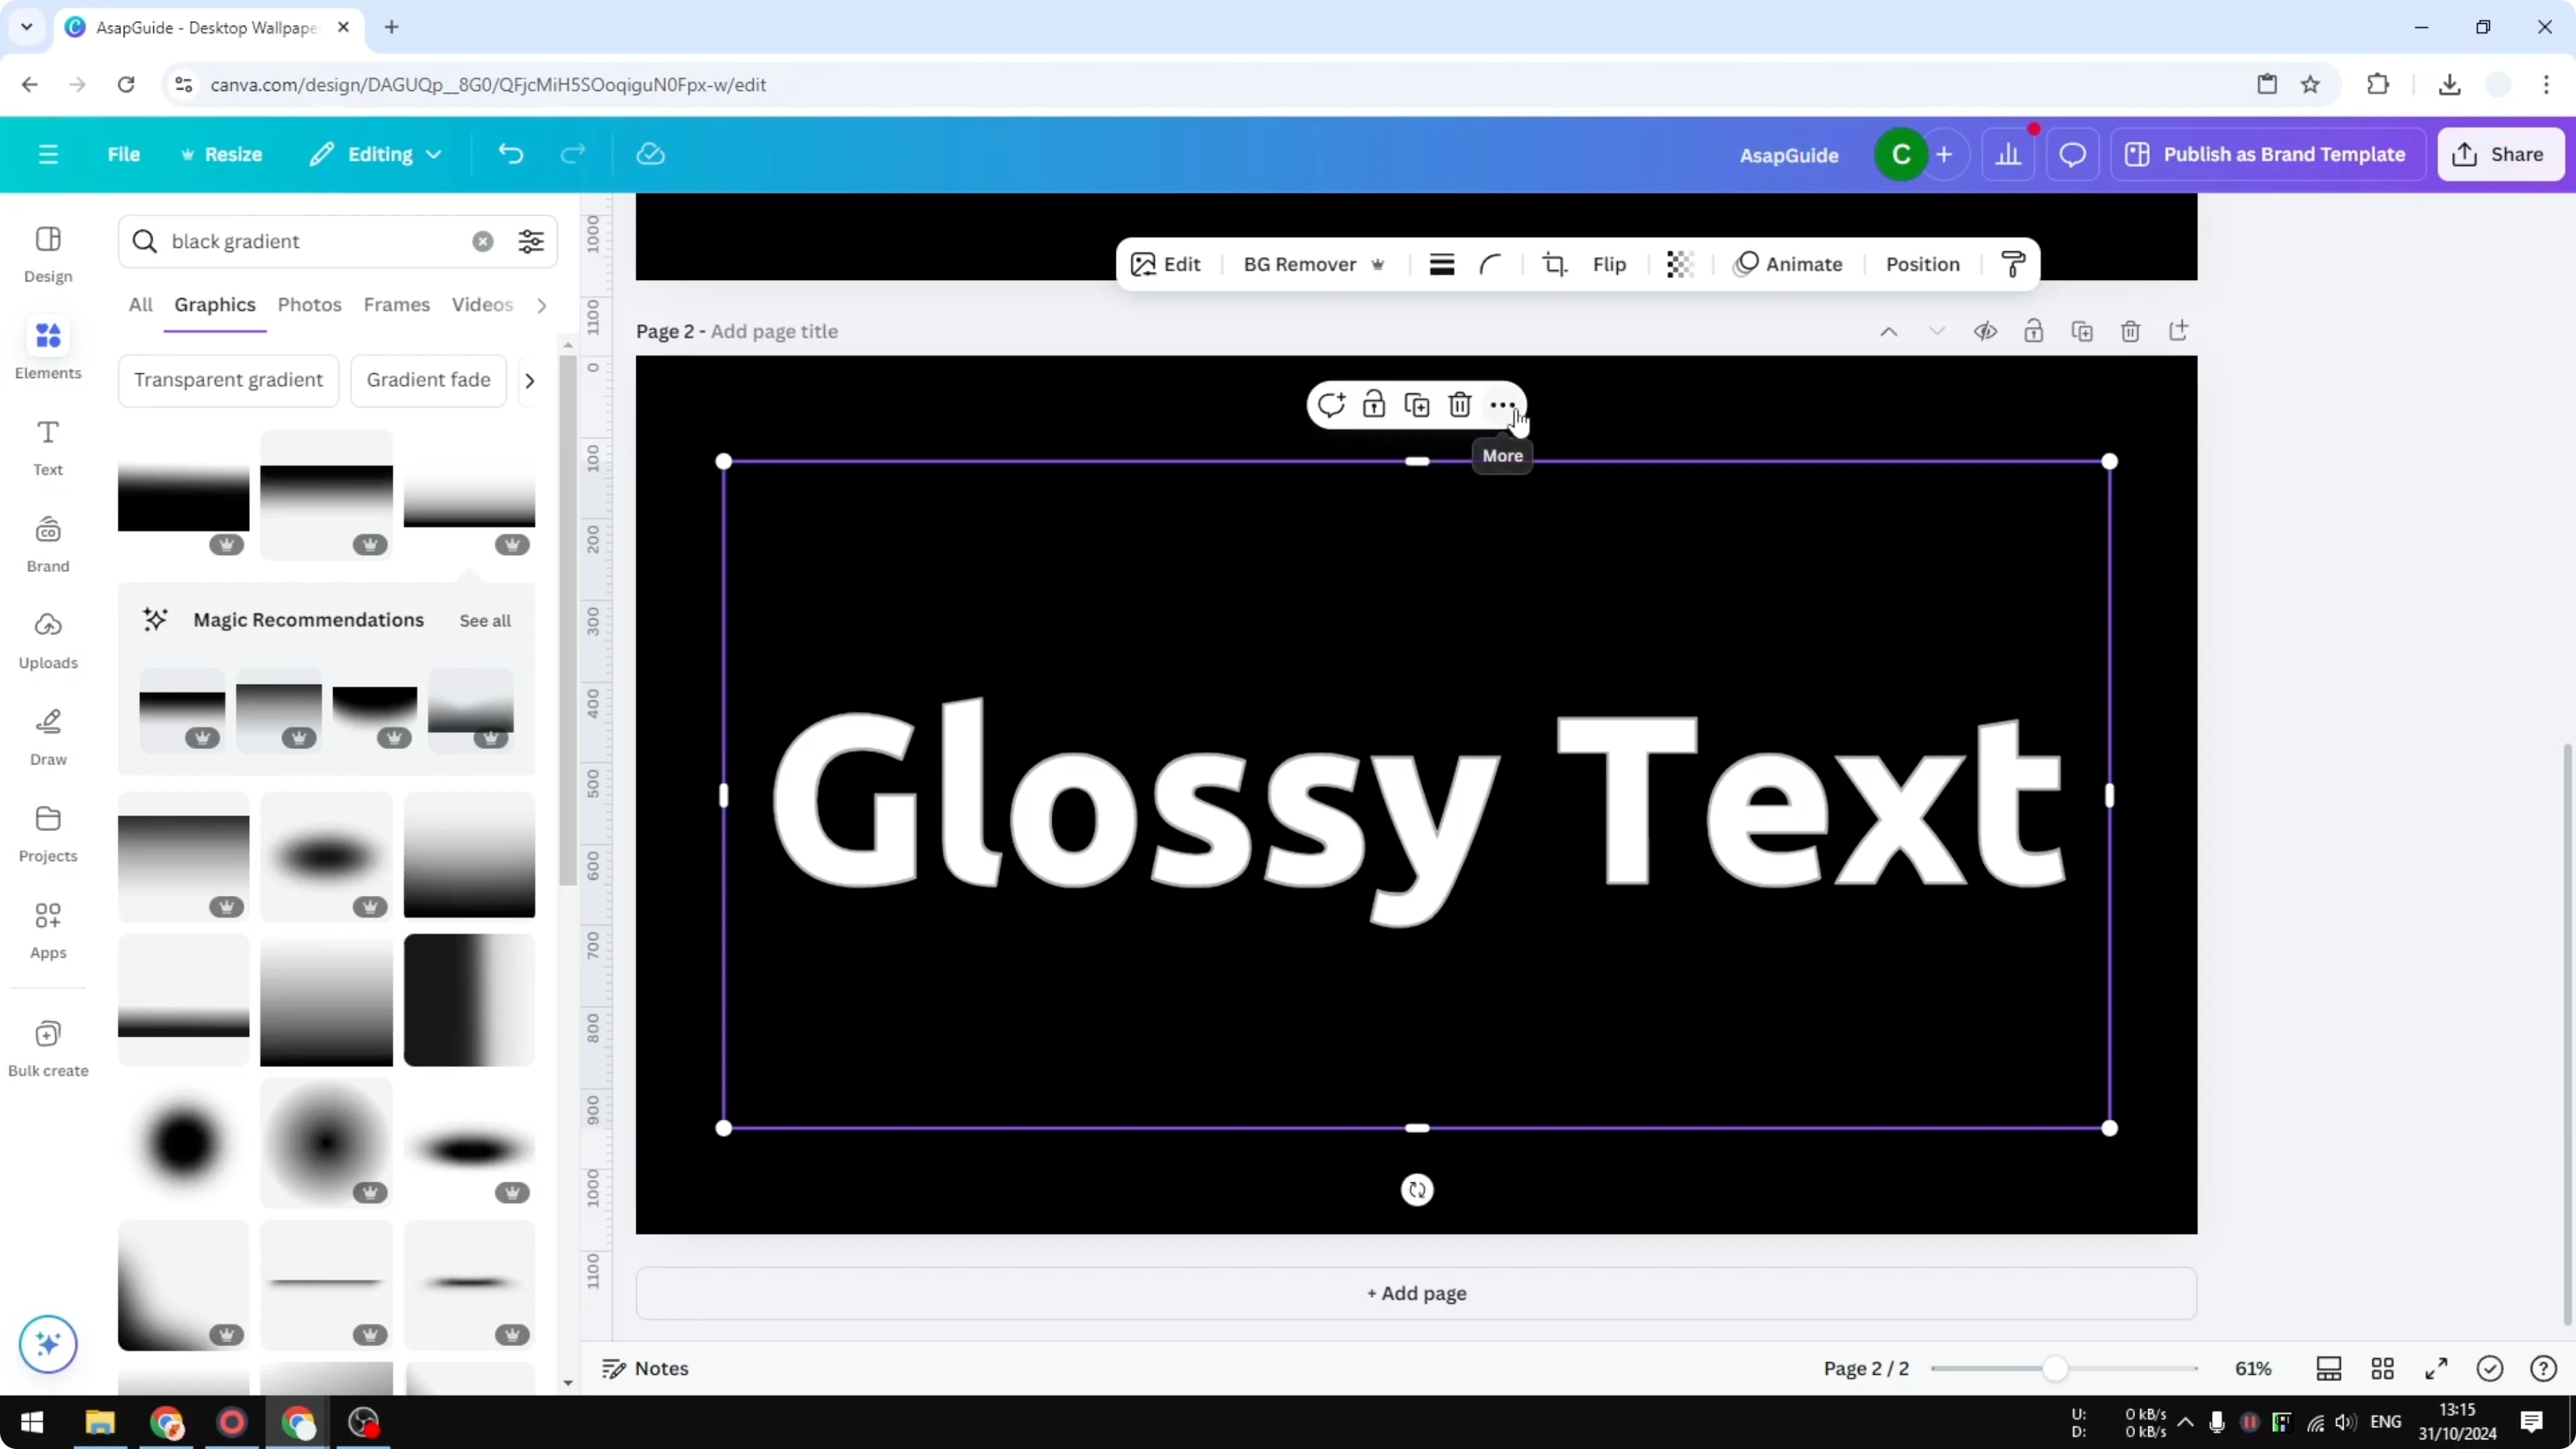Open the File menu

124,154
